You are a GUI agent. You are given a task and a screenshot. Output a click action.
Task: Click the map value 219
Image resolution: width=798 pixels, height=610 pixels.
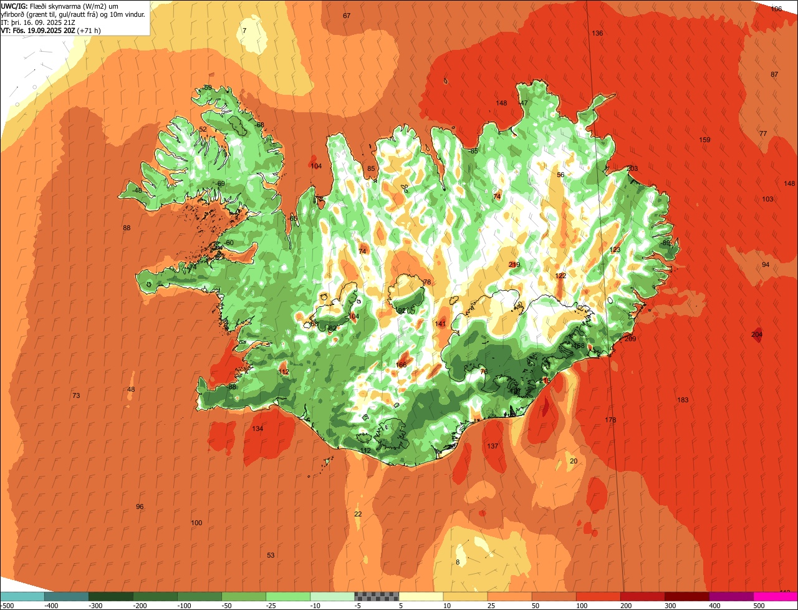(x=514, y=265)
